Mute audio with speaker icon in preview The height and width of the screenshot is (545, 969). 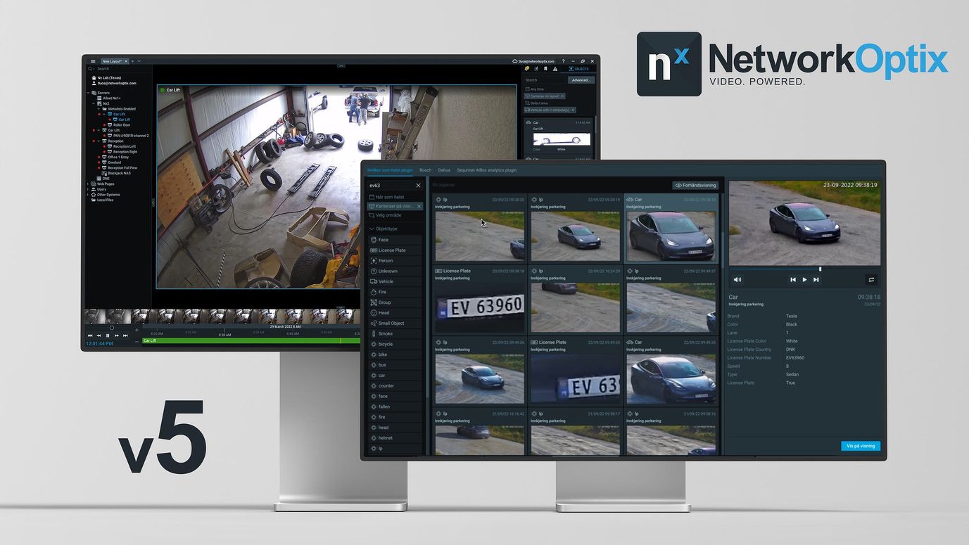tap(737, 279)
